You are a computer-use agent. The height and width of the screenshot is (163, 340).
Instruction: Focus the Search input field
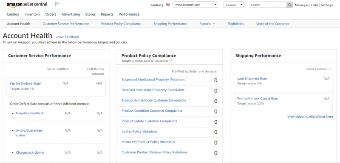268,5
